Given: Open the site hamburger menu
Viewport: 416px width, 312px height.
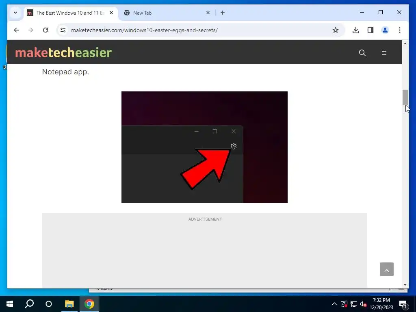Looking at the screenshot, I should tap(384, 53).
